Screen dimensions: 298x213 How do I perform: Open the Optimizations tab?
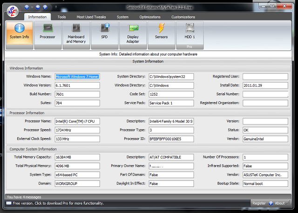(x=150, y=17)
